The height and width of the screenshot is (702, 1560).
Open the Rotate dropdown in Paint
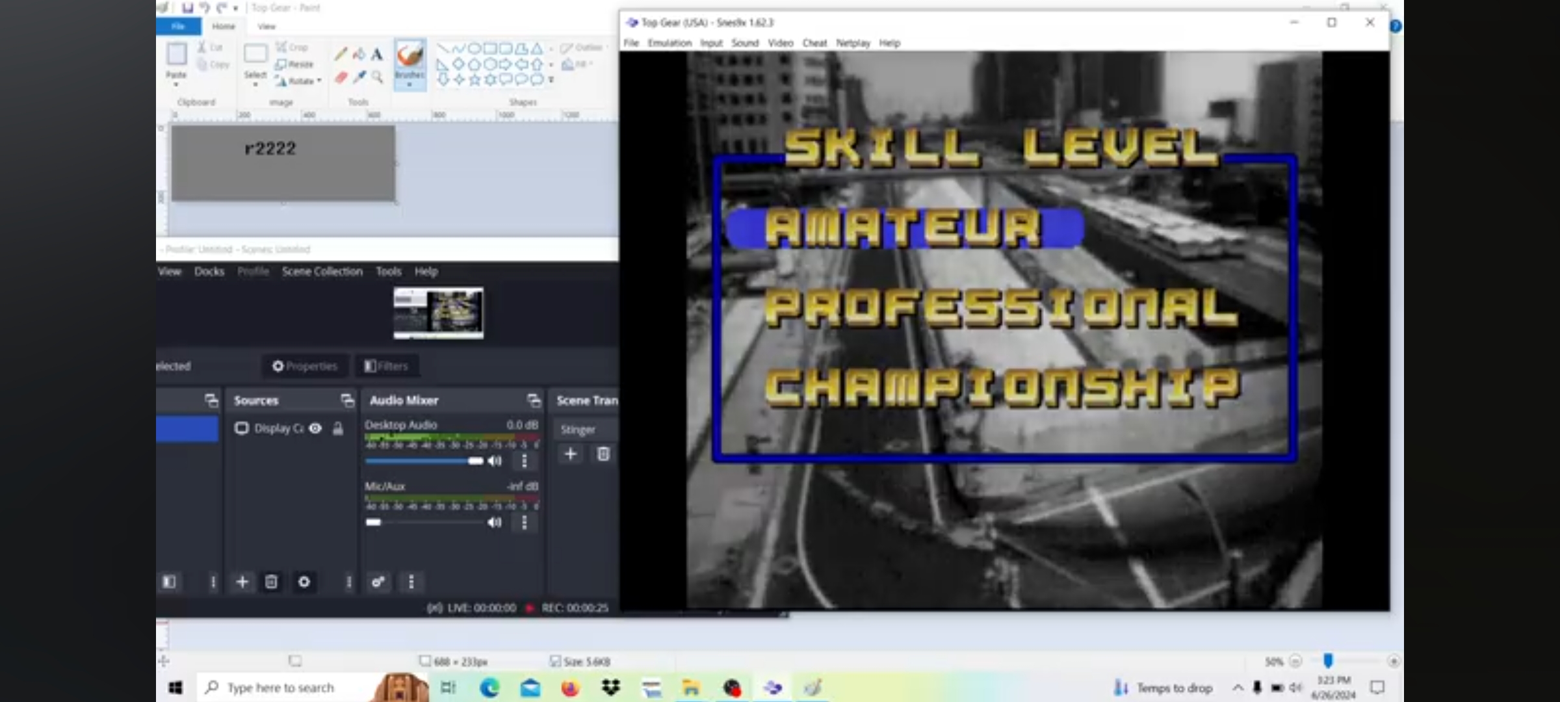(300, 81)
